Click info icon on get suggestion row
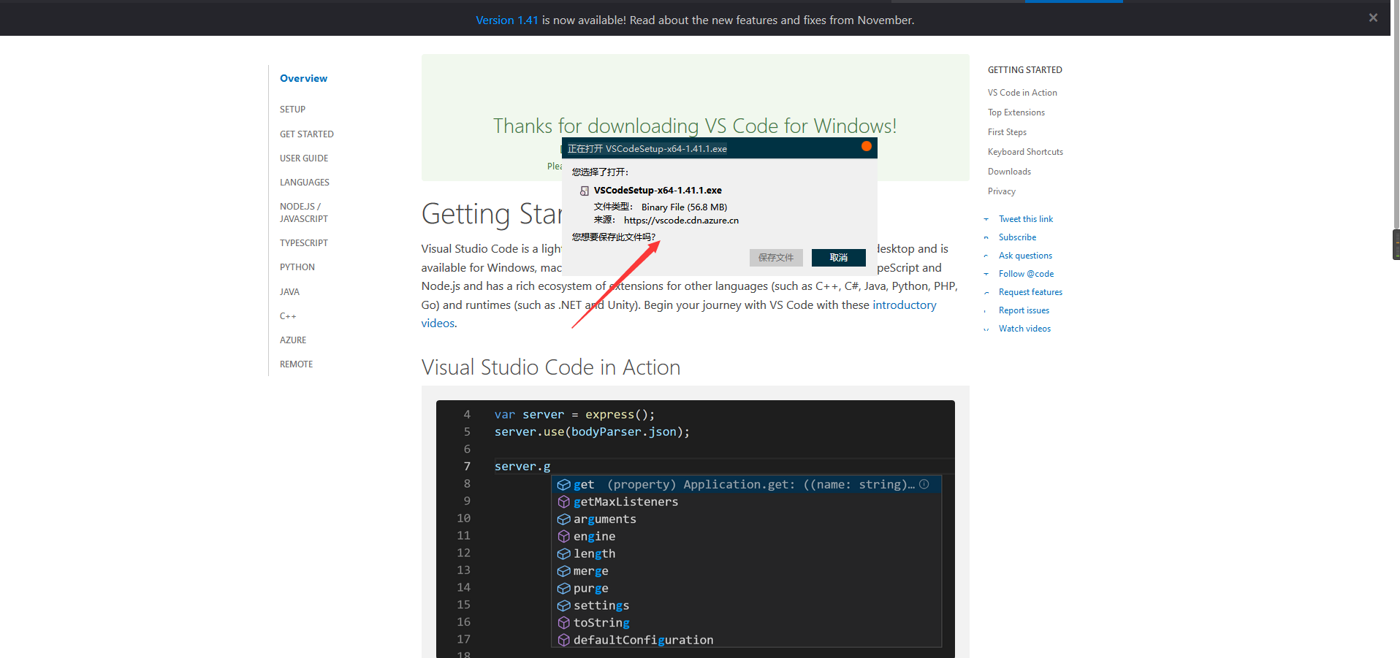Image resolution: width=1400 pixels, height=658 pixels. (924, 484)
